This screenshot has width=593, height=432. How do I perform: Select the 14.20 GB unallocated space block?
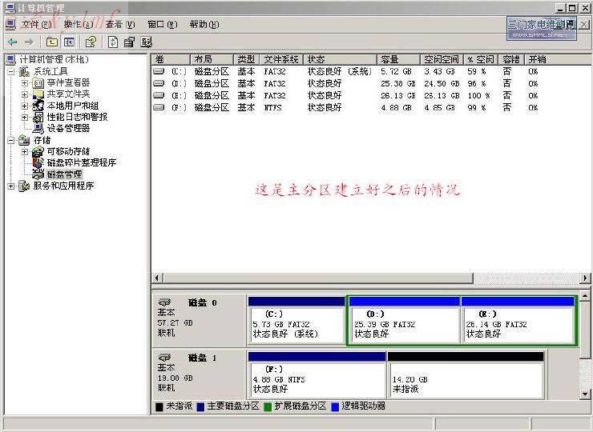pyautogui.click(x=465, y=378)
